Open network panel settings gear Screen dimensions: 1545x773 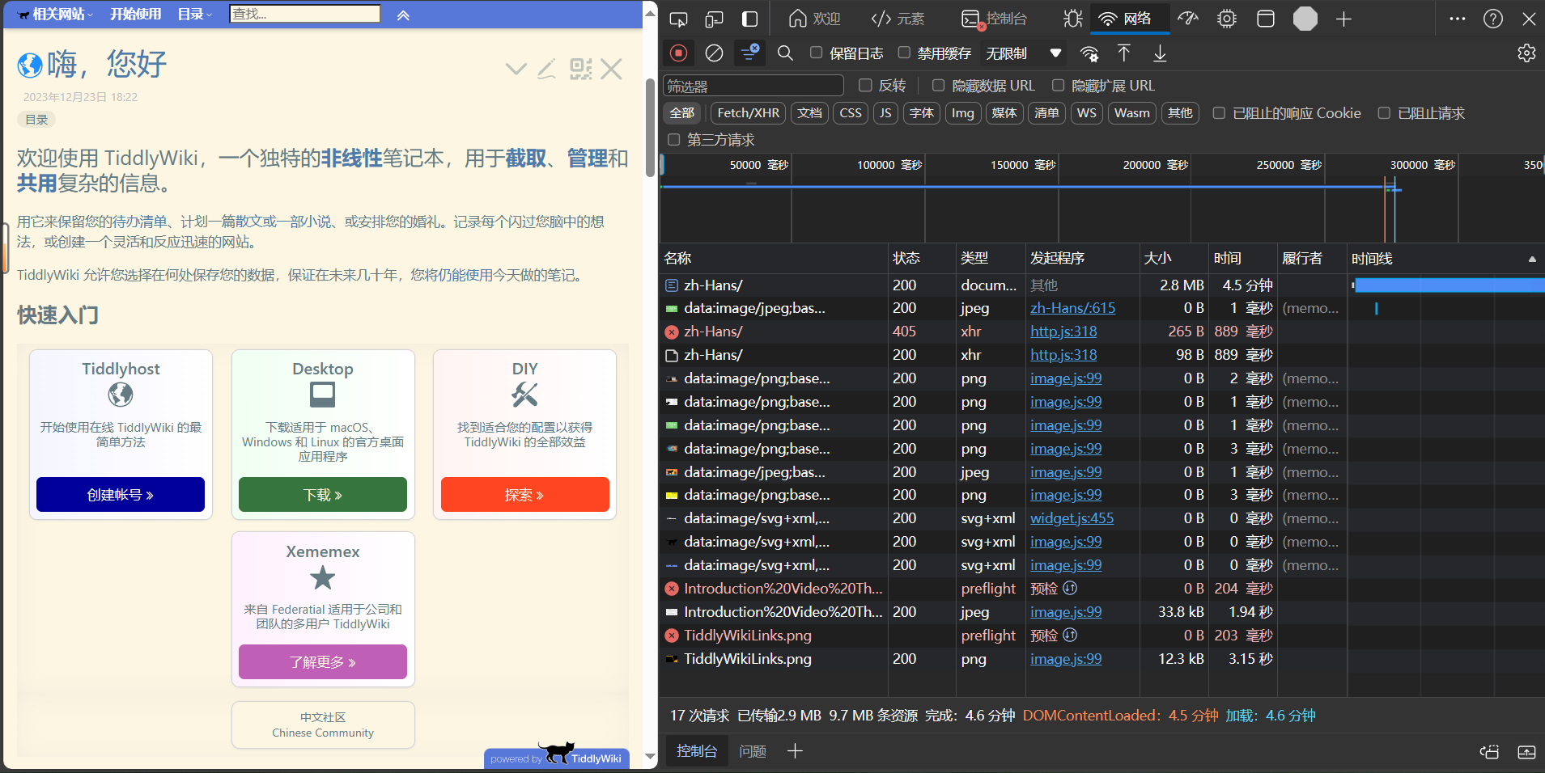pyautogui.click(x=1526, y=53)
